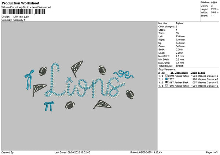Click the white swatch in stop row 616
Viewport: 220px width, 155px height.
166,86
